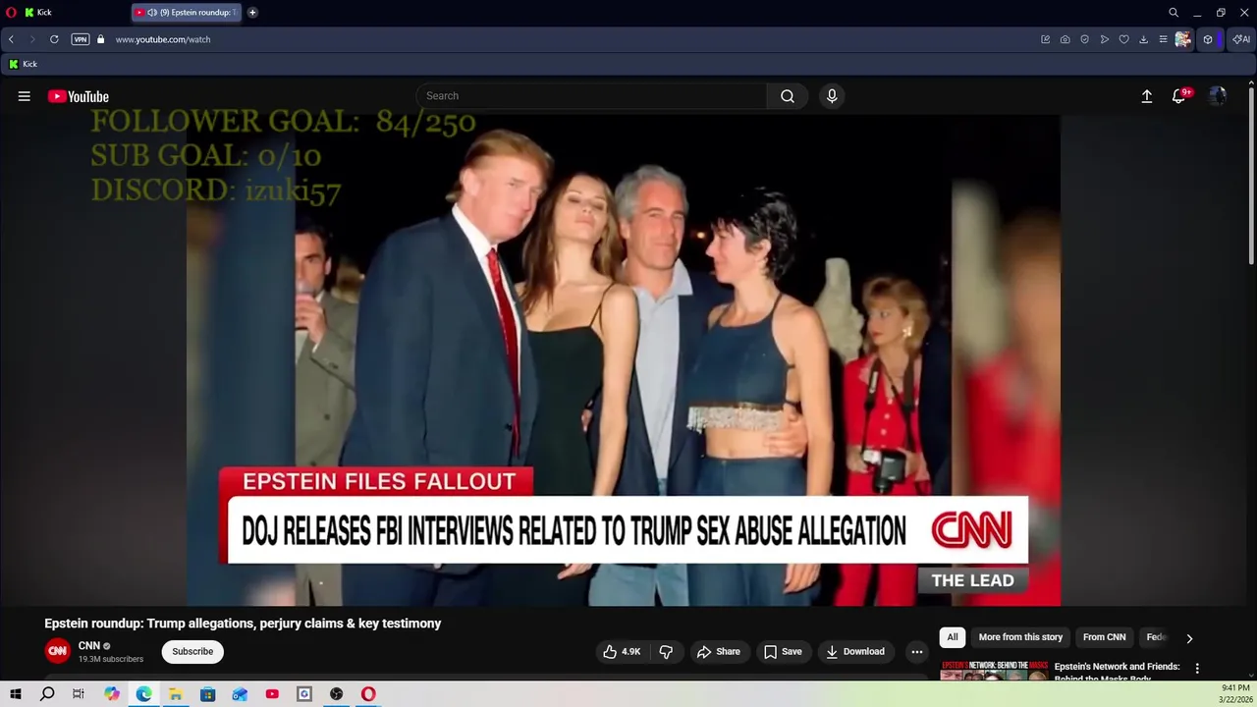This screenshot has height=707, width=1257.
Task: Open the Kick bookmark in bookmarks bar
Action: 23,64
